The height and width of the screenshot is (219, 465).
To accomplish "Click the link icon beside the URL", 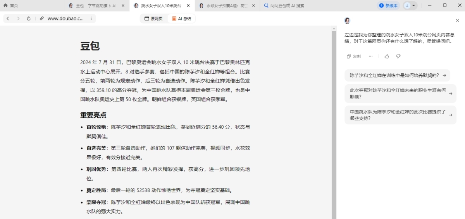I will point(41,18).
